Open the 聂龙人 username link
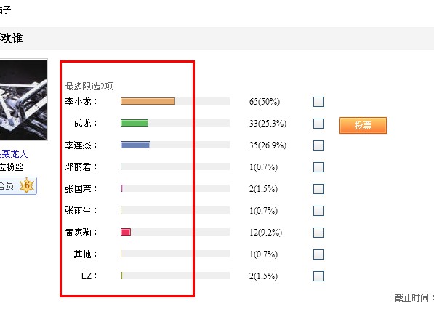Screen dimensions: 434x325 point(14,154)
